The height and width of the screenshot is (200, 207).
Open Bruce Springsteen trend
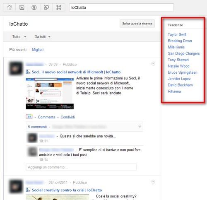pyautogui.click(x=183, y=72)
